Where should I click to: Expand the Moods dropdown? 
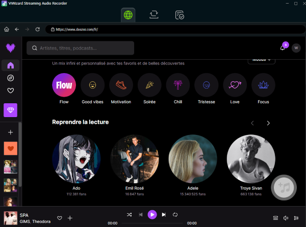[262, 61]
